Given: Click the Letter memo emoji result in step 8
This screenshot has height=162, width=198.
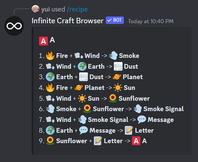Looking at the screenshot, I should coord(129,130).
